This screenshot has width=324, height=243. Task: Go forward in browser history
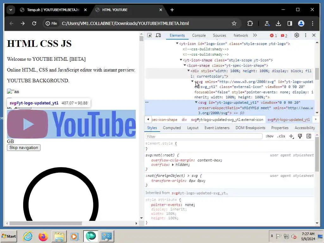coord(23,23)
